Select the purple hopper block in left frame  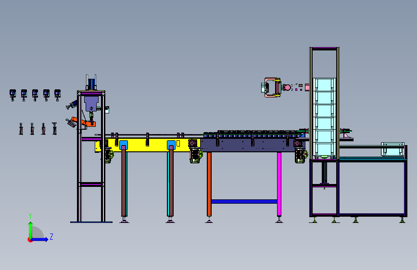tap(91, 103)
